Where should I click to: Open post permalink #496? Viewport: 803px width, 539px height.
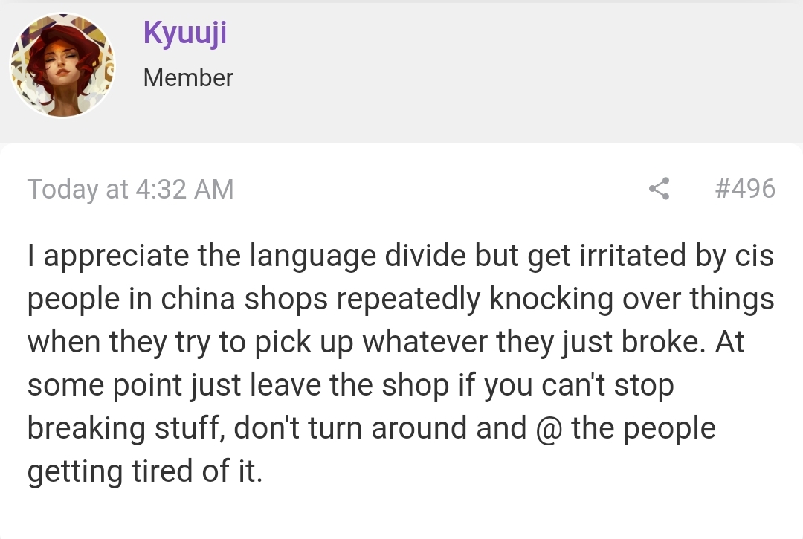pos(745,188)
